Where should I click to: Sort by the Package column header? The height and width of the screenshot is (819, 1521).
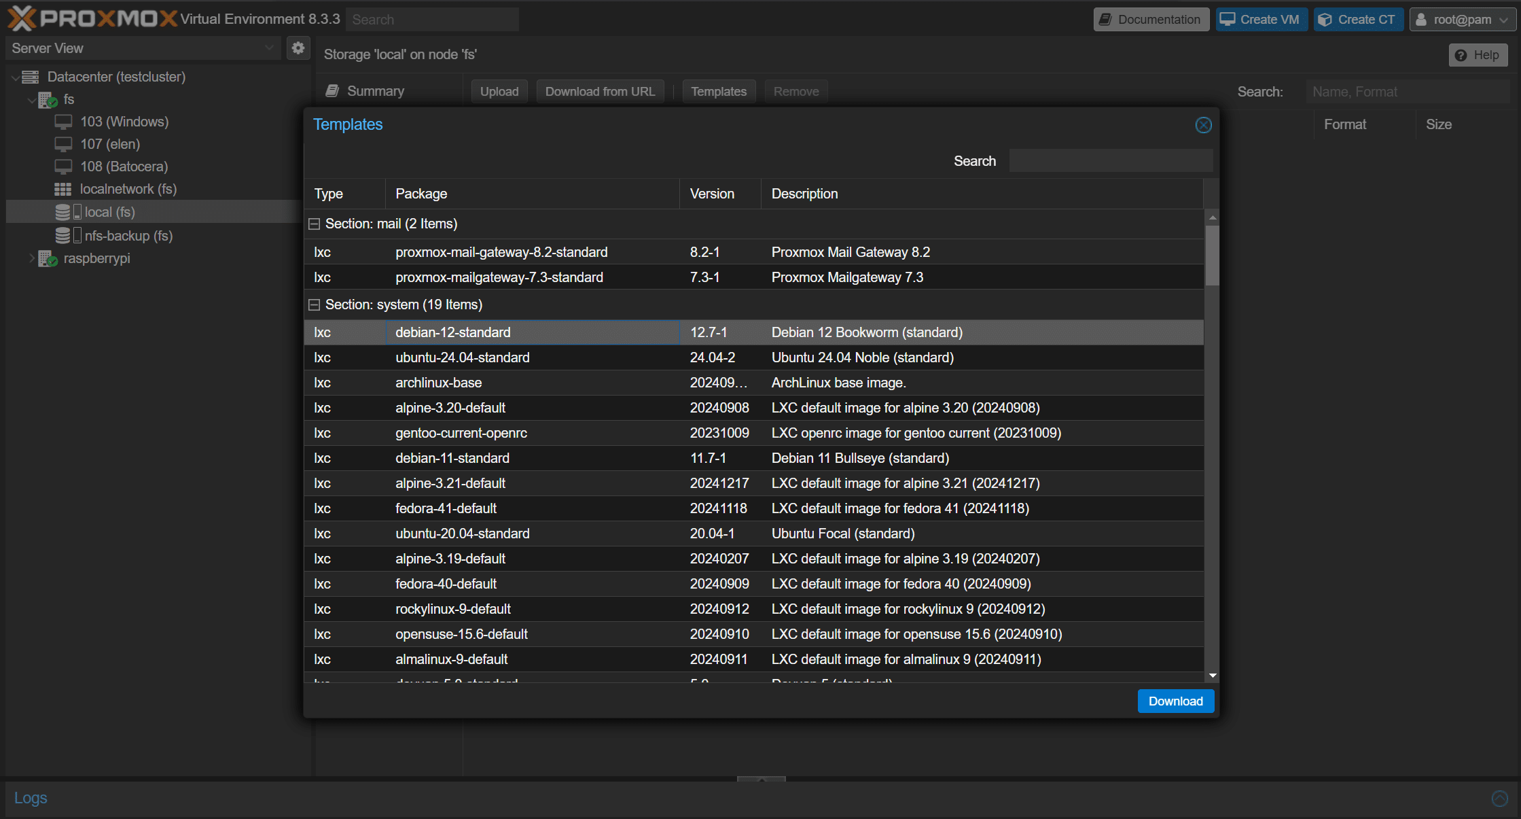pos(533,194)
